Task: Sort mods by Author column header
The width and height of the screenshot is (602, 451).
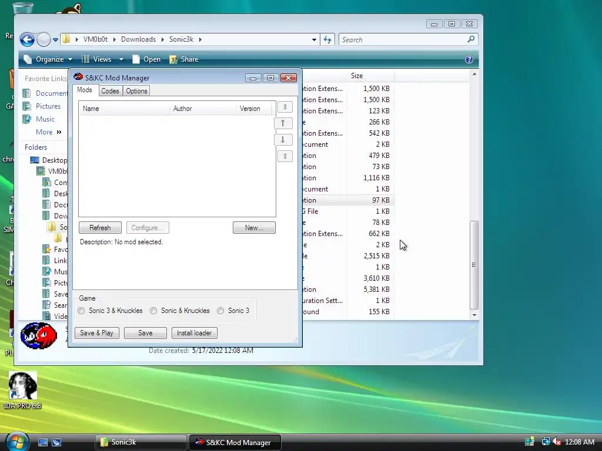Action: tap(203, 109)
